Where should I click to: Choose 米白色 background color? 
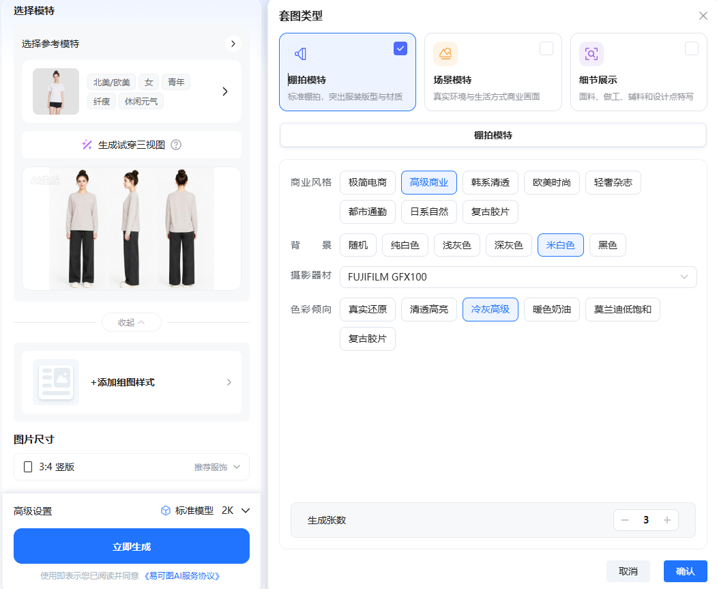(x=561, y=245)
